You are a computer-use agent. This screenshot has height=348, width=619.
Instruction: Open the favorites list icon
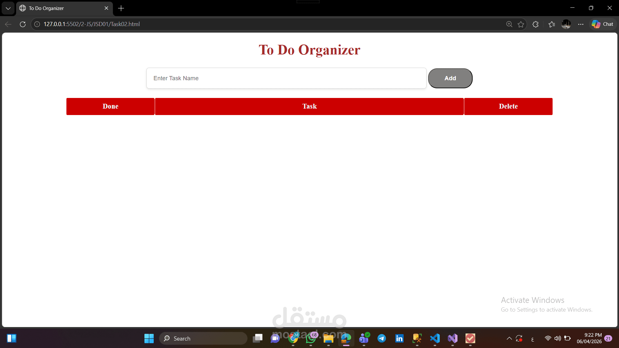pos(552,24)
